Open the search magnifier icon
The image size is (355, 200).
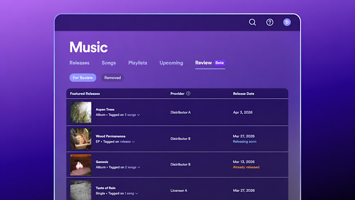click(252, 22)
